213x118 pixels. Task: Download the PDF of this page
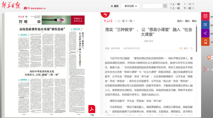(92, 110)
